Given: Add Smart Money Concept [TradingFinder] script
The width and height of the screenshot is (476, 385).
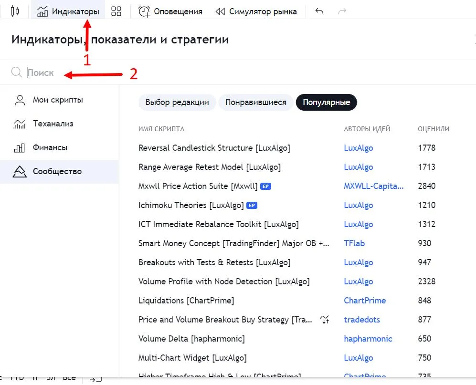Looking at the screenshot, I should [234, 243].
